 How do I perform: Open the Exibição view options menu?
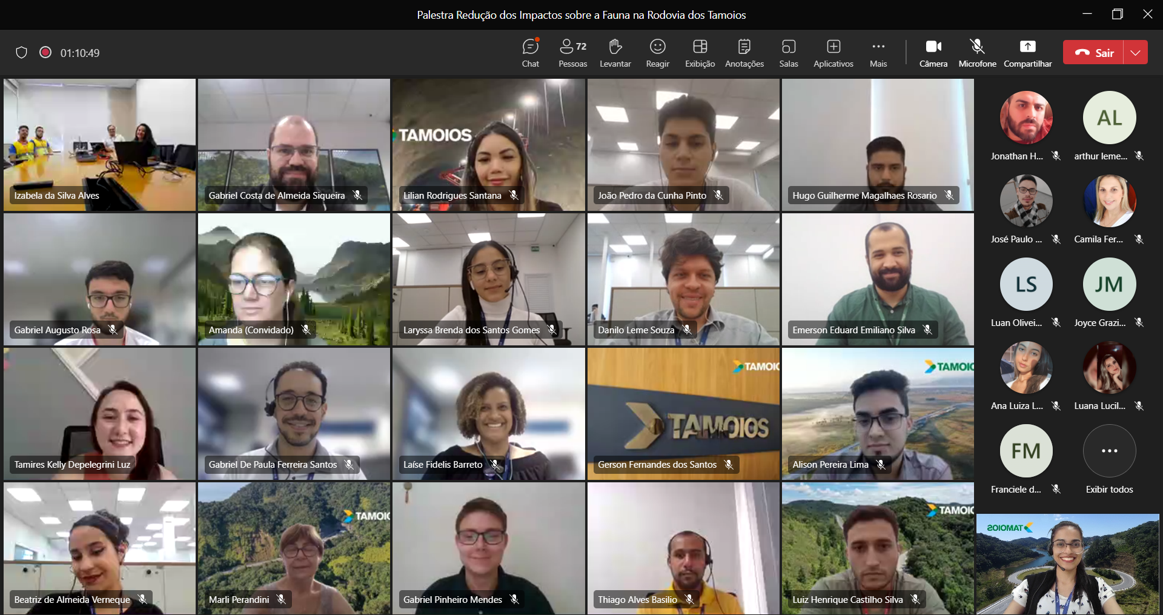click(700, 53)
